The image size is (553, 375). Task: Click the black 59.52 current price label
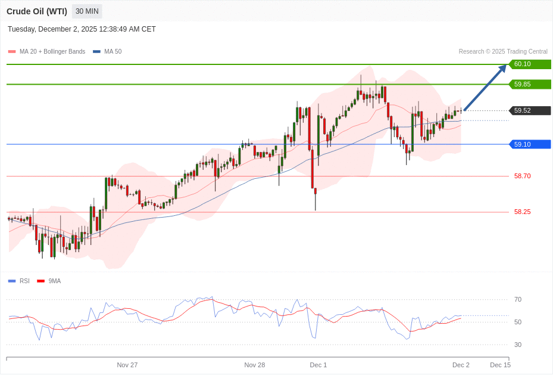[x=529, y=110]
